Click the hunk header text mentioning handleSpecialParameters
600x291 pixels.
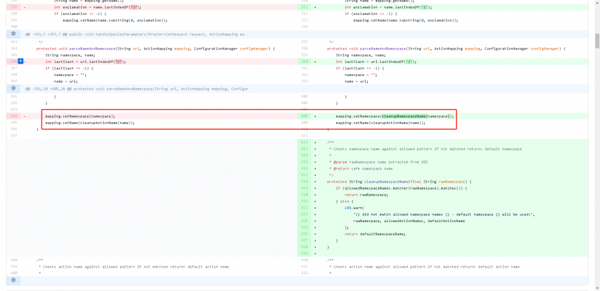pyautogui.click(x=134, y=34)
